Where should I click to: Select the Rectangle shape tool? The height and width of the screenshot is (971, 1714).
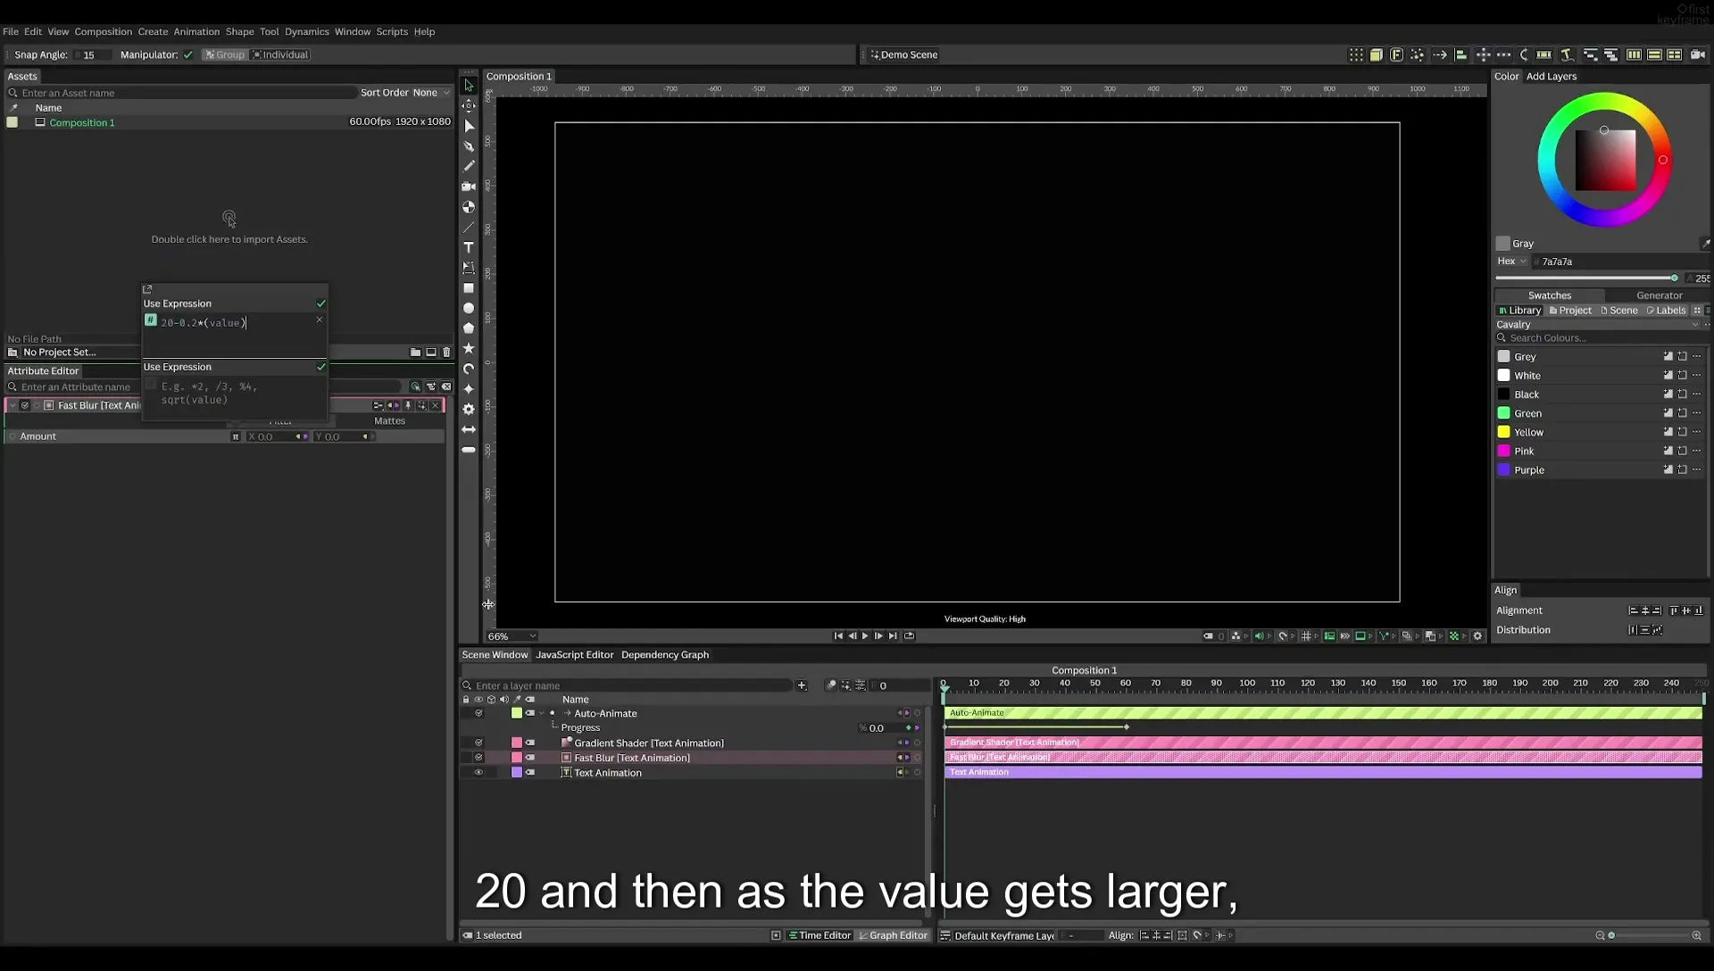tap(469, 288)
